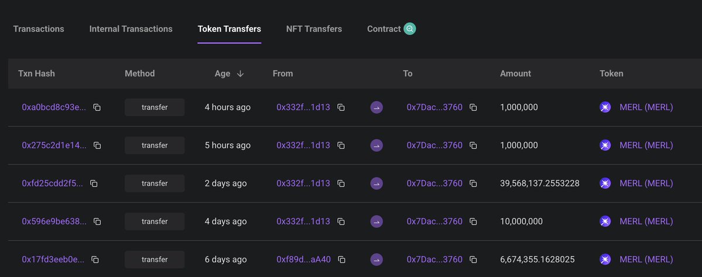Viewport: 702px width, 277px height.
Task: Copy To address in the 10,000,000 row
Action: click(x=473, y=221)
